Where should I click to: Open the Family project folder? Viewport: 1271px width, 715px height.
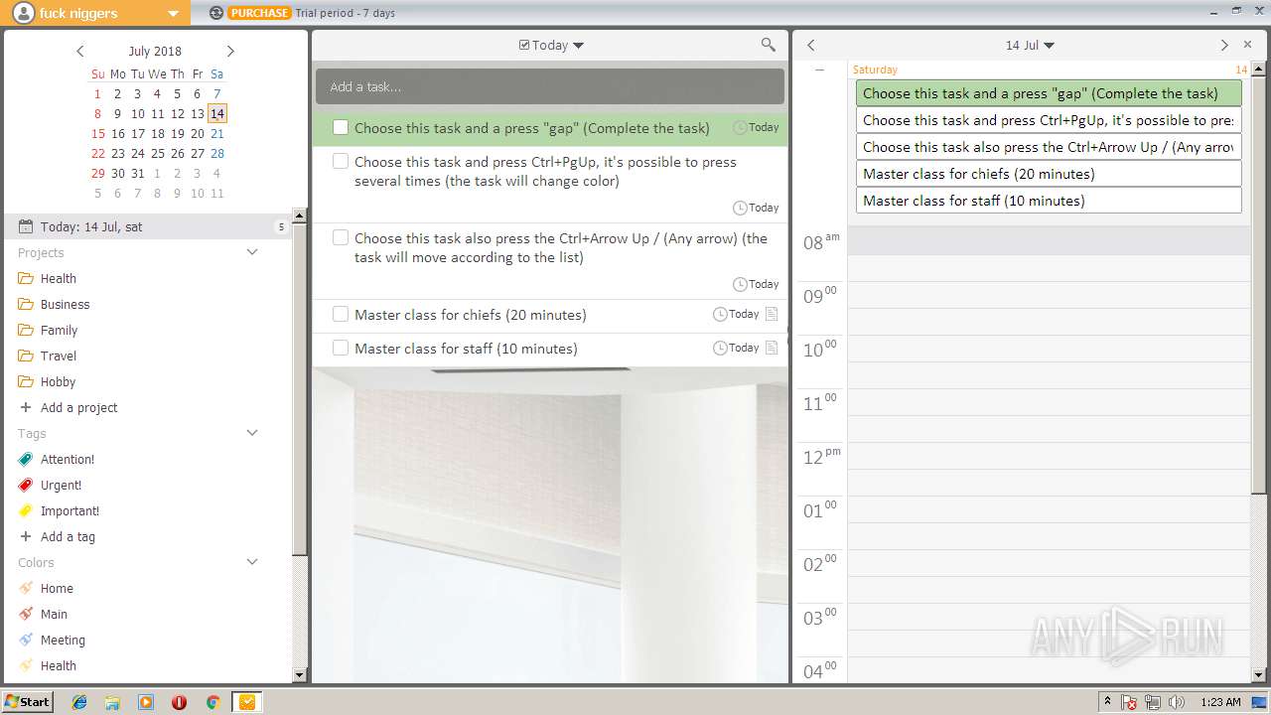point(59,330)
